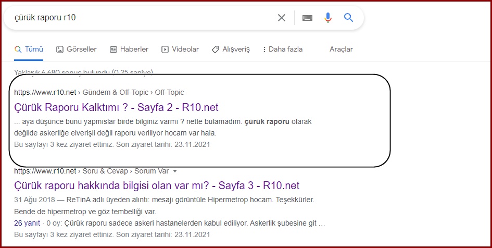Image resolution: width=492 pixels, height=248 pixels.
Task: Click the Görseller image icon
Action: coord(60,49)
